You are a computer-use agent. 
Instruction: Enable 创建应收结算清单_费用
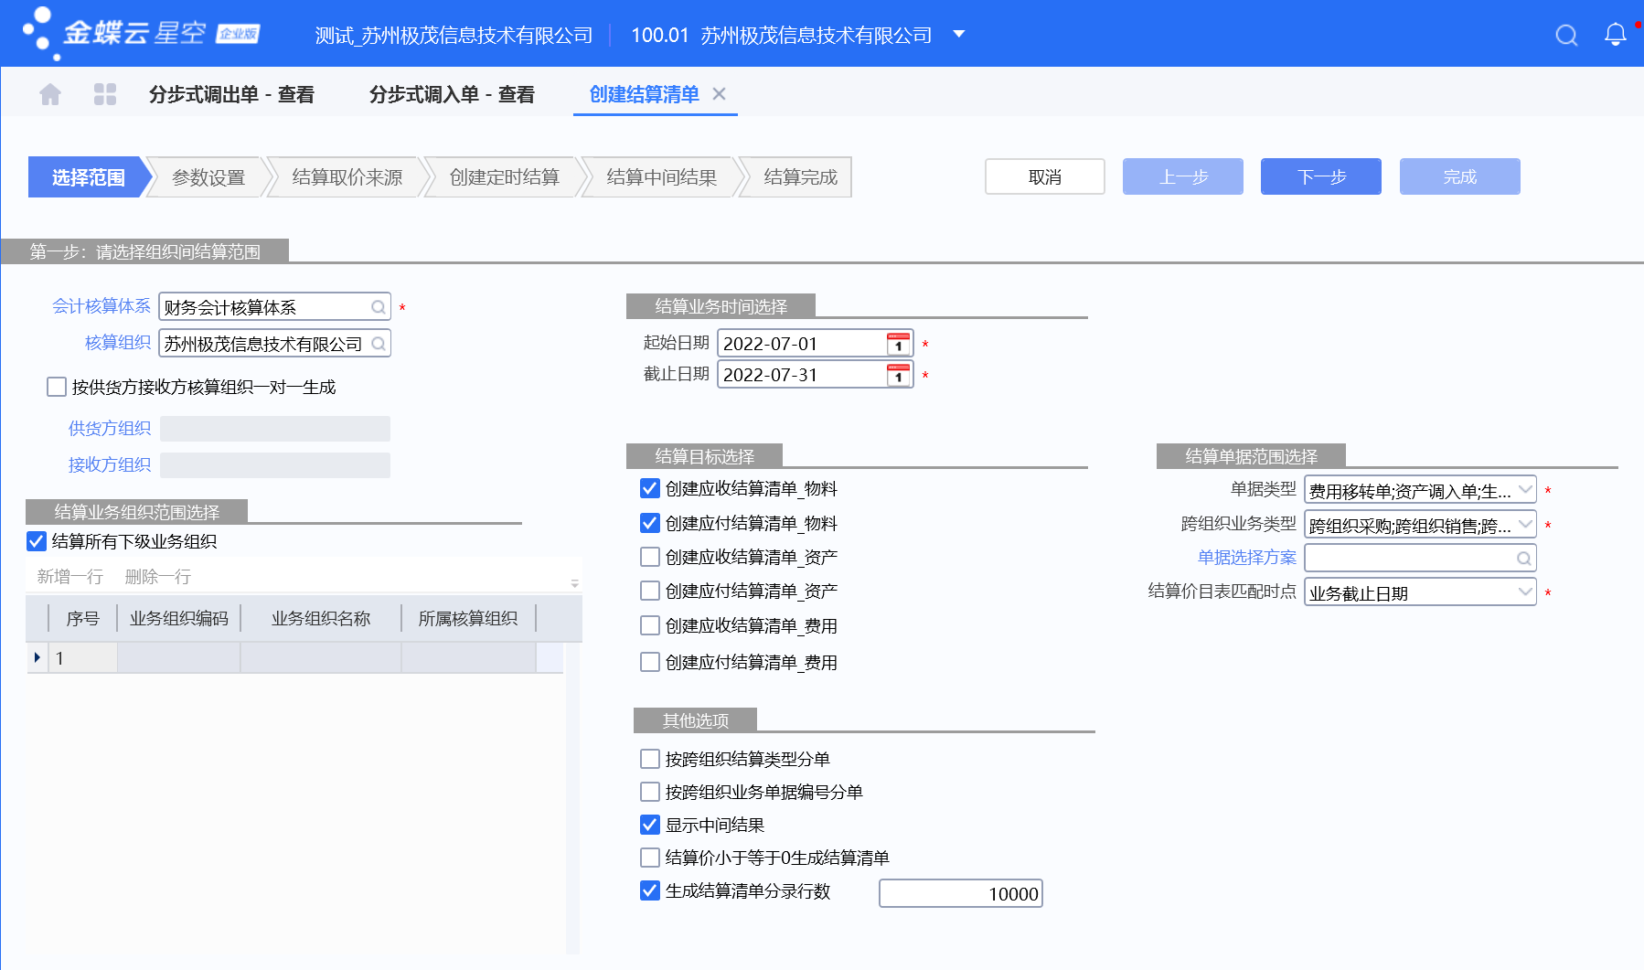(x=650, y=625)
